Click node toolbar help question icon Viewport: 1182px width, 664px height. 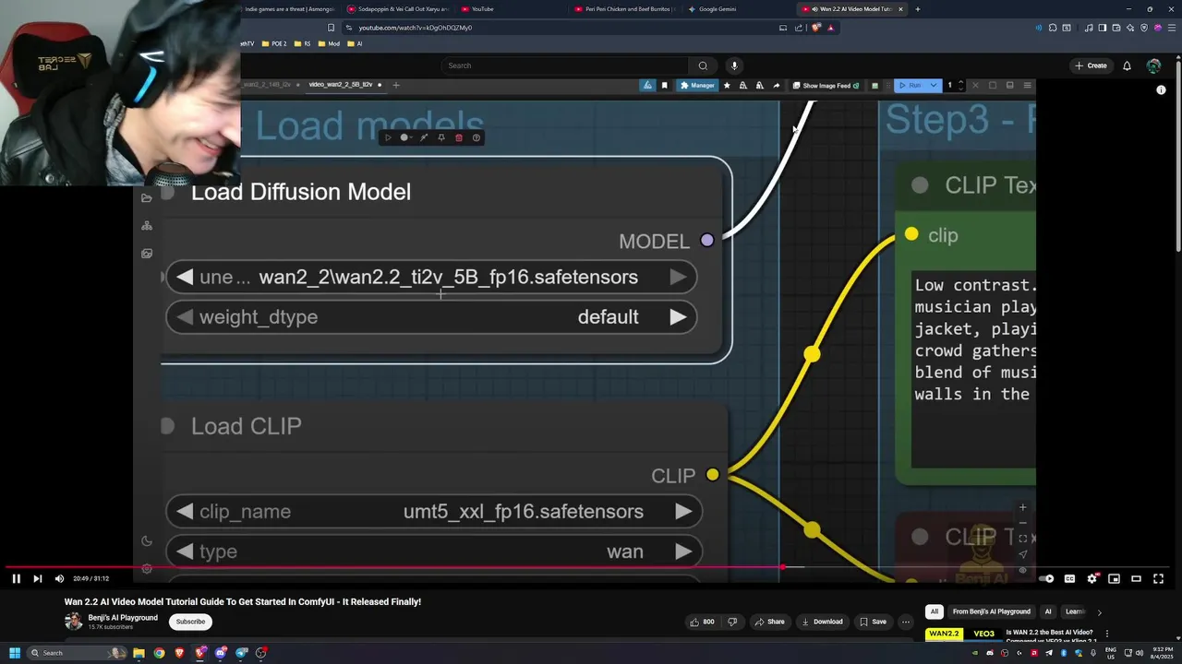476,137
